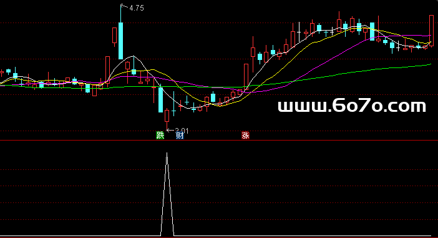Click the green 跌 signal marker

tap(160, 136)
